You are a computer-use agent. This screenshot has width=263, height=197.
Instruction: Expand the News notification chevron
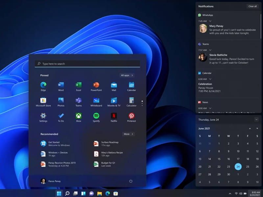pos(210,108)
